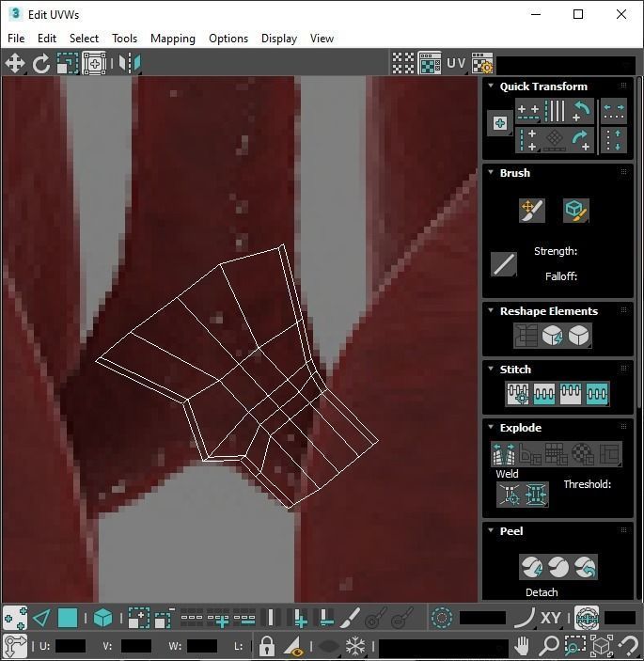Click the Mirror Horizontal tool
Image resolution: width=644 pixels, height=661 pixels.
pyautogui.click(x=130, y=64)
